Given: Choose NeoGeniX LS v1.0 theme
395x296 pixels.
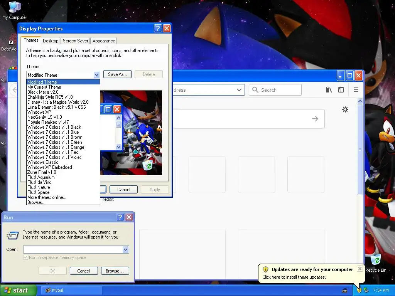Looking at the screenshot, I should 63,117.
